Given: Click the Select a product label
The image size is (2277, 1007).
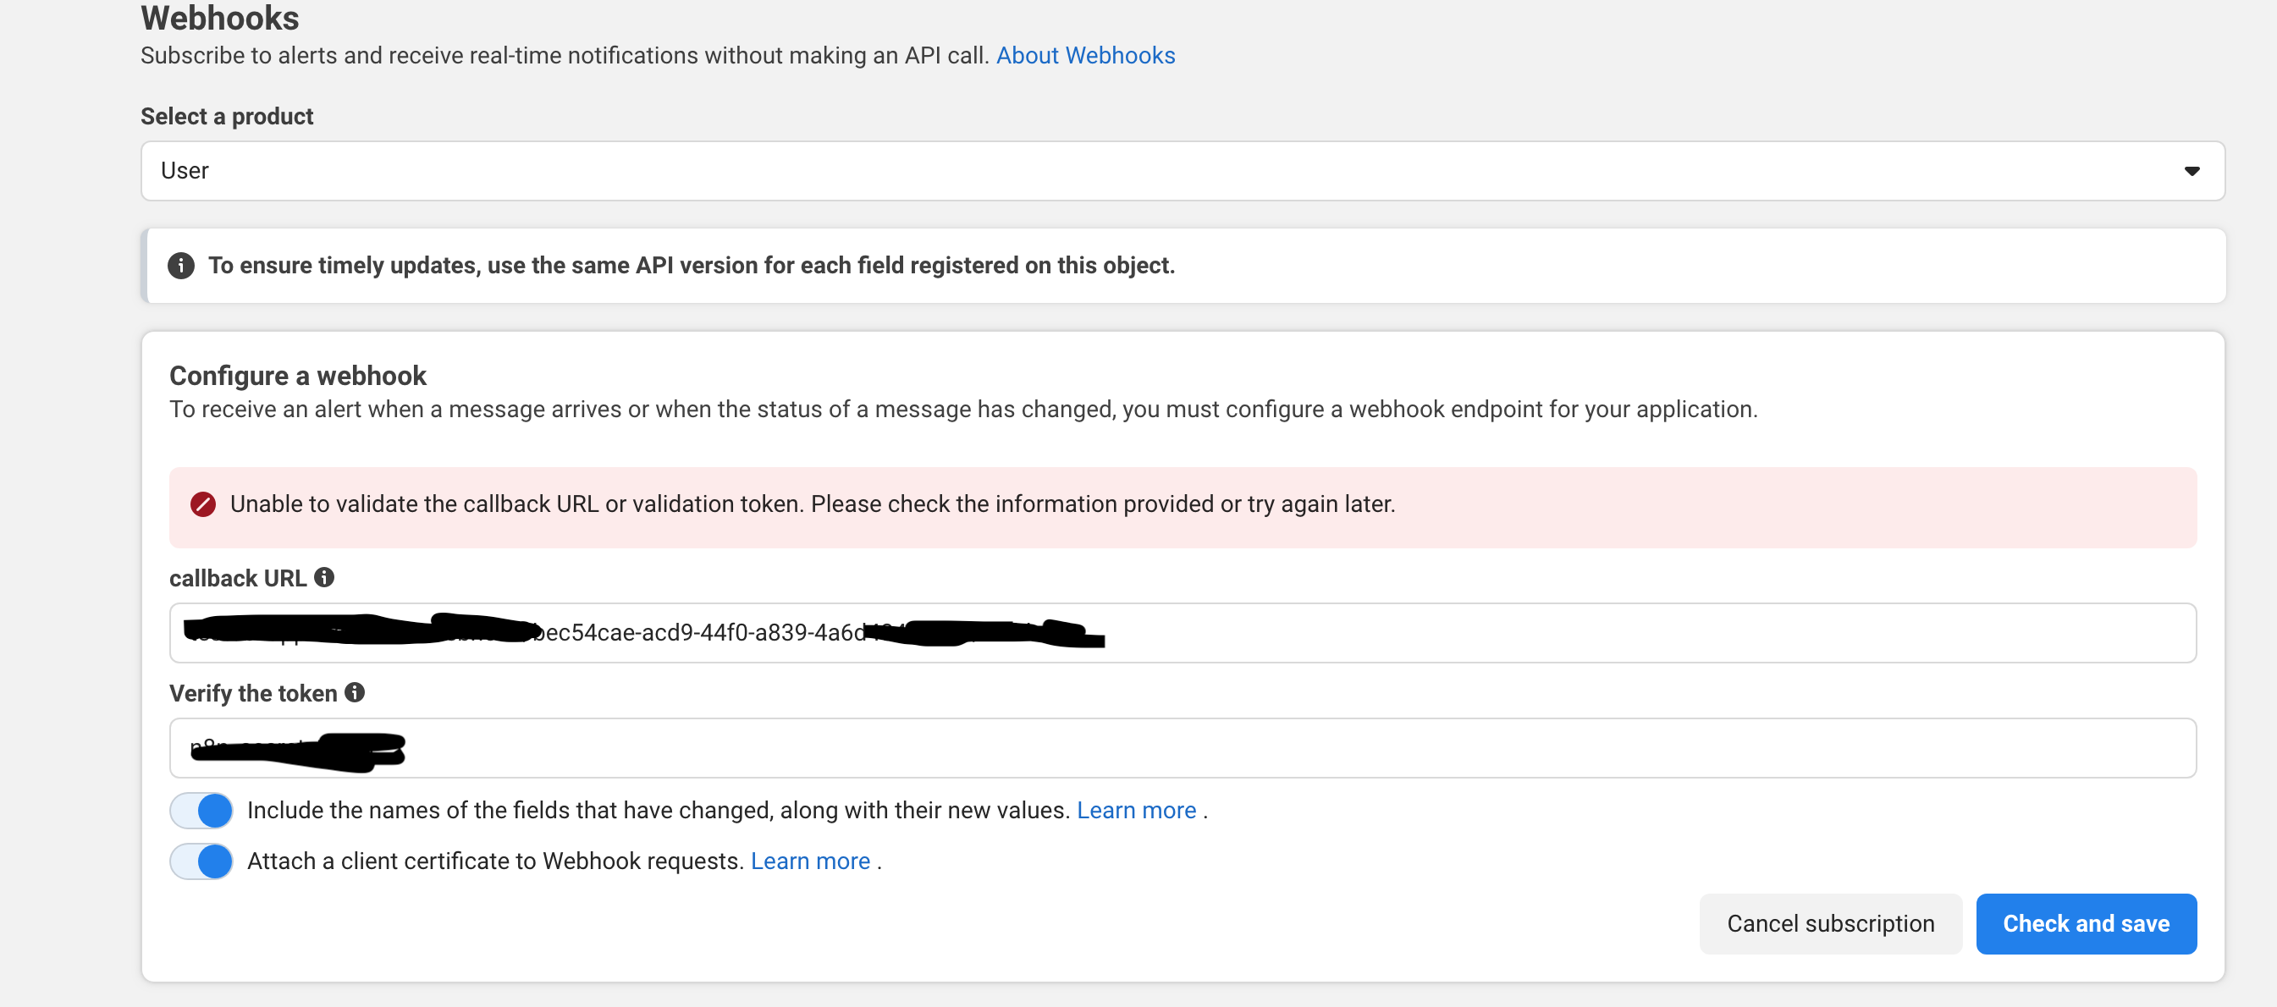Looking at the screenshot, I should click(x=227, y=117).
